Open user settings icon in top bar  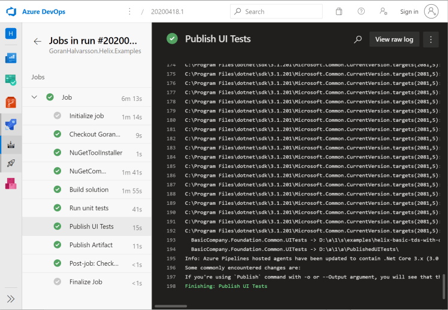coord(384,11)
